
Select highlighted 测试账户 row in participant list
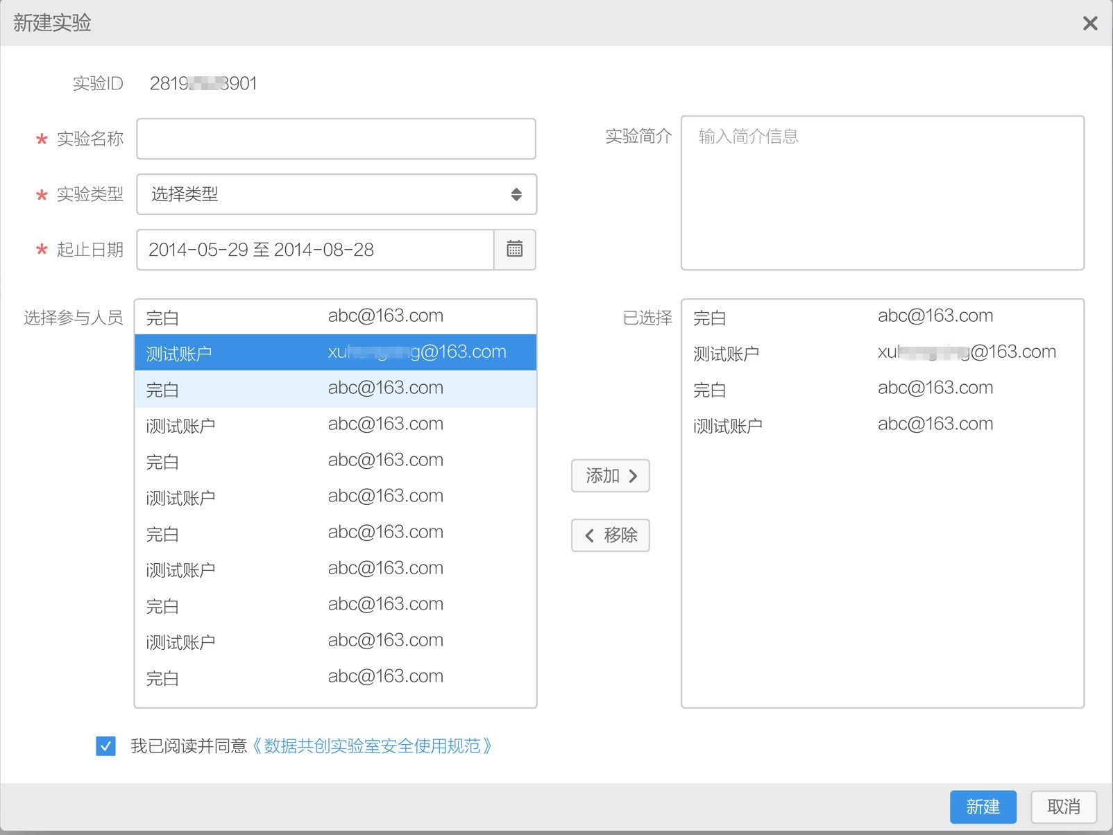336,352
